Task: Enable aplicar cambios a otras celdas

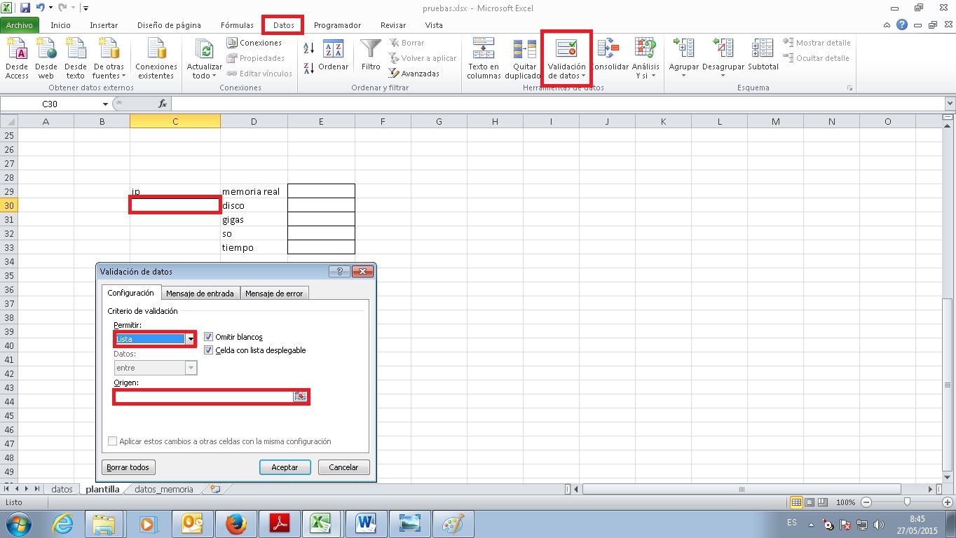Action: click(112, 441)
